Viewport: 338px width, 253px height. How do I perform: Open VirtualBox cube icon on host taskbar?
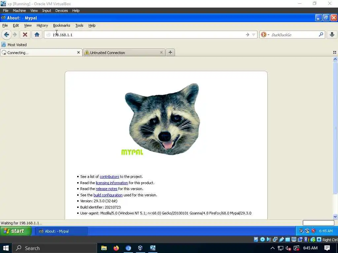[140, 248]
